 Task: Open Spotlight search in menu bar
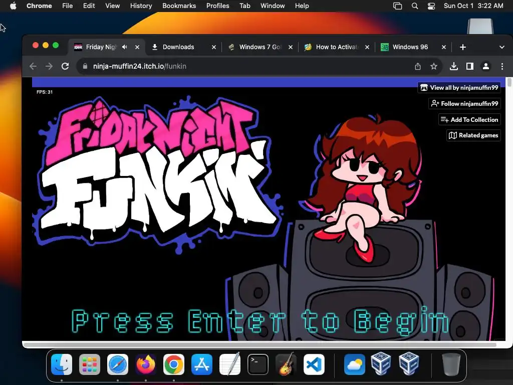click(x=414, y=6)
